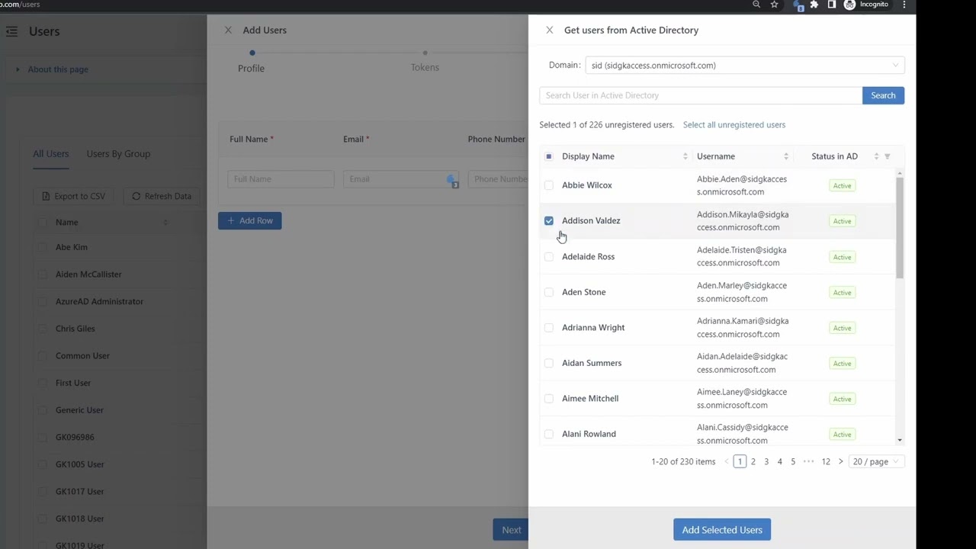Toggle the select-all checkbox in table header
Screen dimensions: 976x549
pyautogui.click(x=549, y=156)
